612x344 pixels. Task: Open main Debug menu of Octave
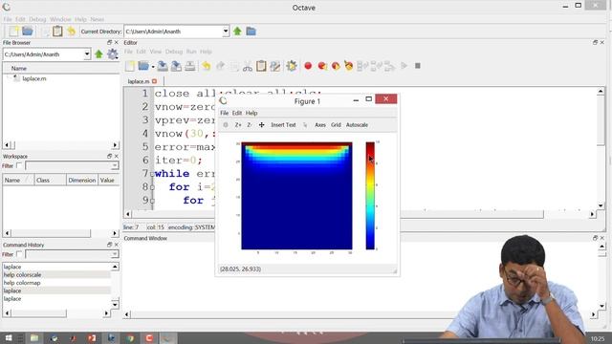(37, 19)
